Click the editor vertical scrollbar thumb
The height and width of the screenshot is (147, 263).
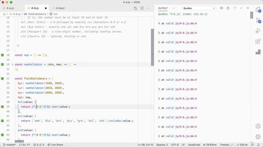(152, 47)
